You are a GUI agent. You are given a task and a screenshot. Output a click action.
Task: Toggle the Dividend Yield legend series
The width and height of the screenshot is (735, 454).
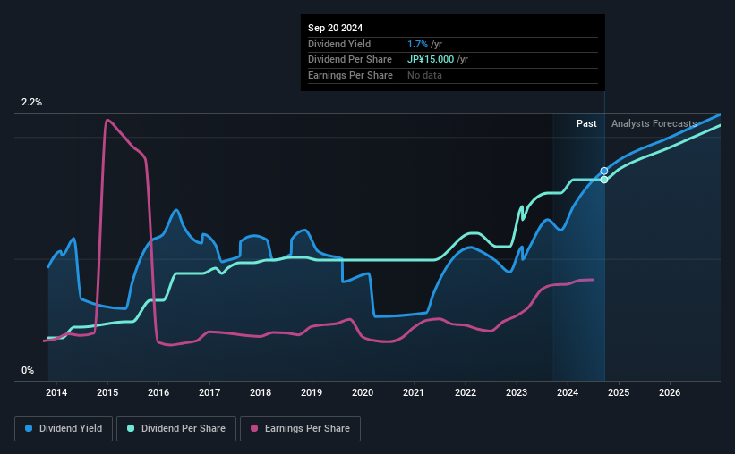coord(64,429)
